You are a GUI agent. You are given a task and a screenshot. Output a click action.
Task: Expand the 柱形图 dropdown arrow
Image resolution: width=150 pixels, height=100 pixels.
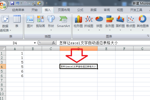pos(78,30)
